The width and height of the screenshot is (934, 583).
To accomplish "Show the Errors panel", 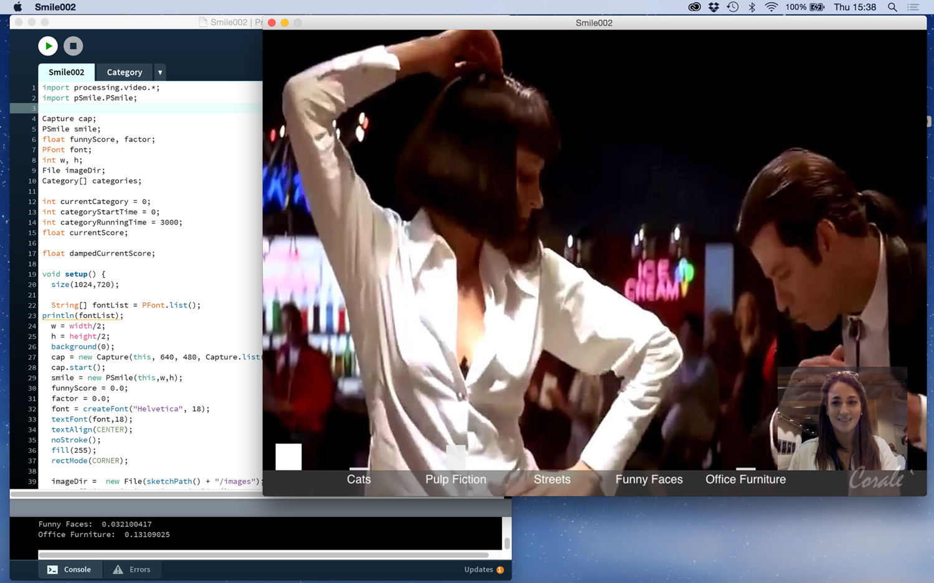I will (x=132, y=569).
